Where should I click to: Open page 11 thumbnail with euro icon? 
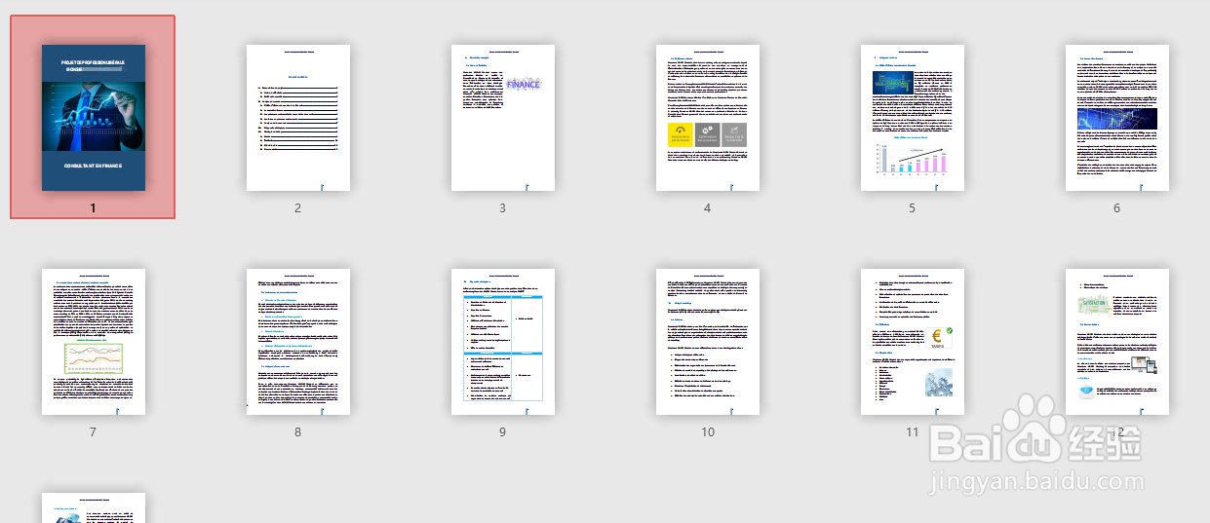click(912, 342)
